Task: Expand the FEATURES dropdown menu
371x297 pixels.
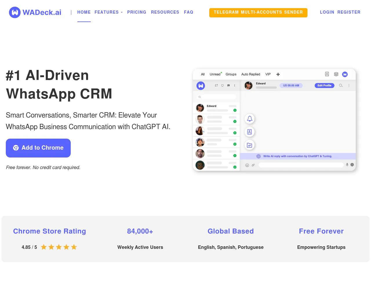Action: pos(108,12)
